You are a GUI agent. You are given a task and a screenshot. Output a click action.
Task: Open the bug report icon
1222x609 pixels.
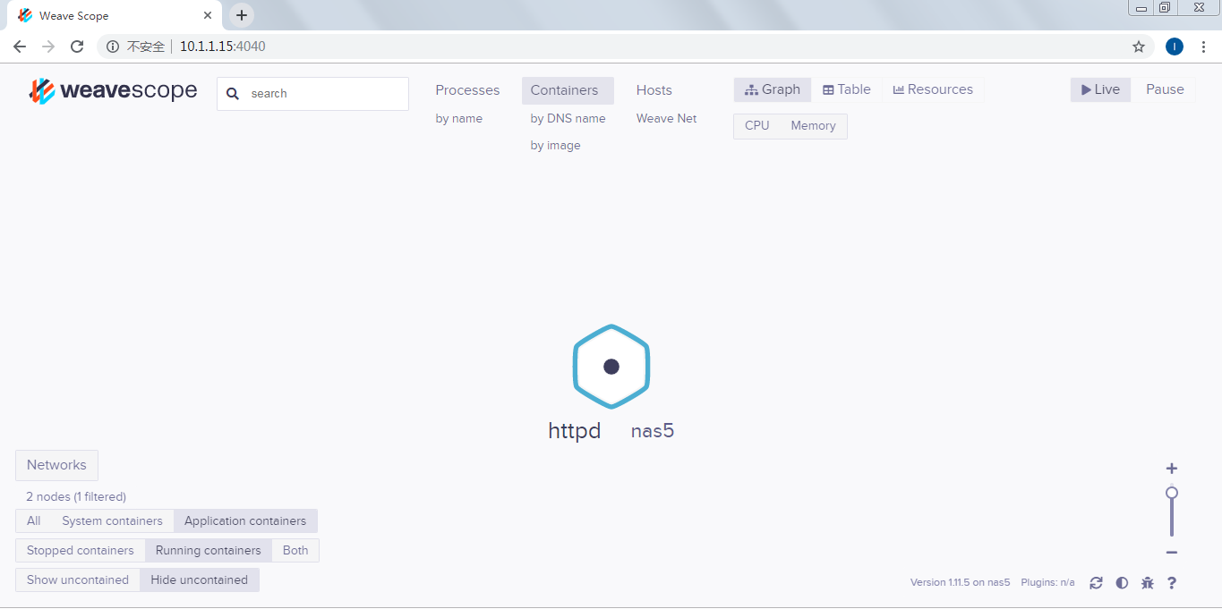(1148, 583)
